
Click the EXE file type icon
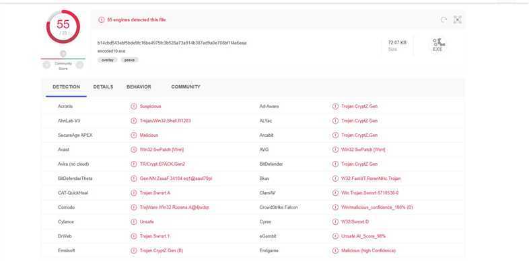439,45
